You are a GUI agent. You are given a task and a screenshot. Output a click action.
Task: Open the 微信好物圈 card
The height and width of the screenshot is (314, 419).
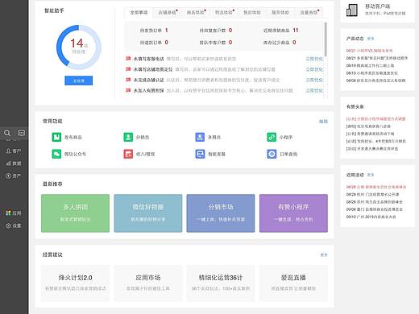tap(148, 213)
